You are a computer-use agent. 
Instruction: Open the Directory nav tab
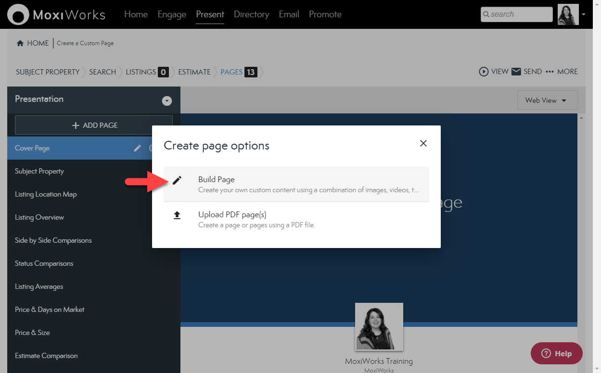[x=251, y=14]
